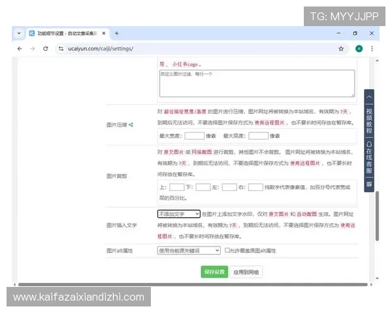The height and width of the screenshot is (313, 392).
Task: Click the 图片alt属性 row label
Action: click(x=120, y=250)
